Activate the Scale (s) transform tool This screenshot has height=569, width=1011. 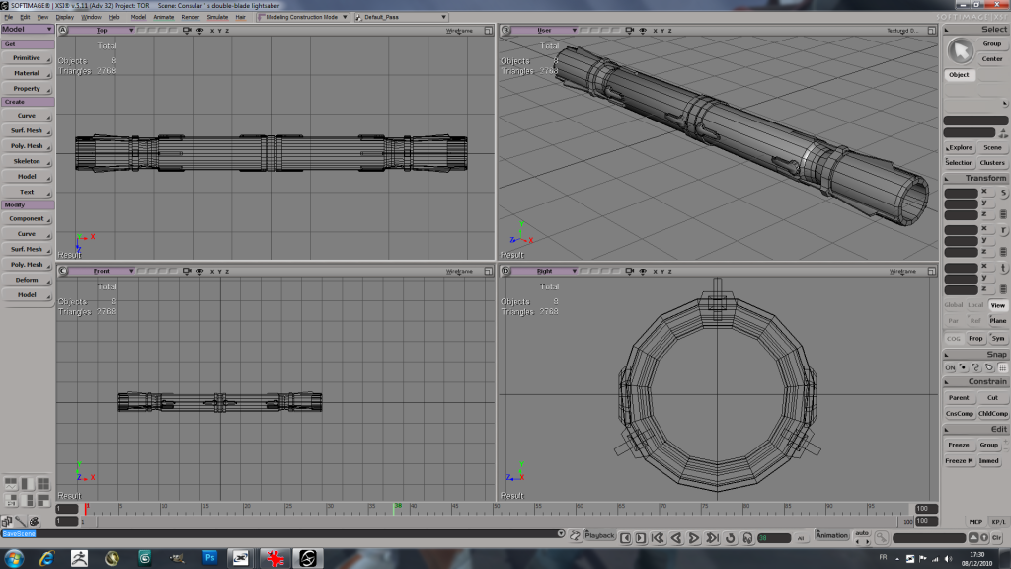(1003, 193)
